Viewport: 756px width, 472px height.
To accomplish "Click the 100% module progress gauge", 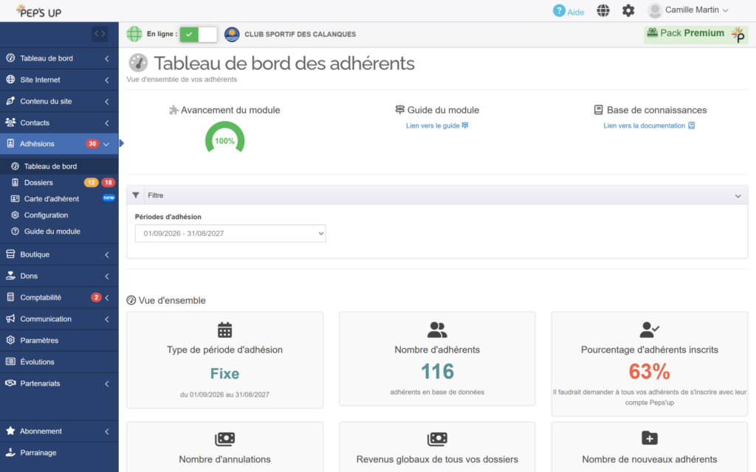I will coord(224,138).
